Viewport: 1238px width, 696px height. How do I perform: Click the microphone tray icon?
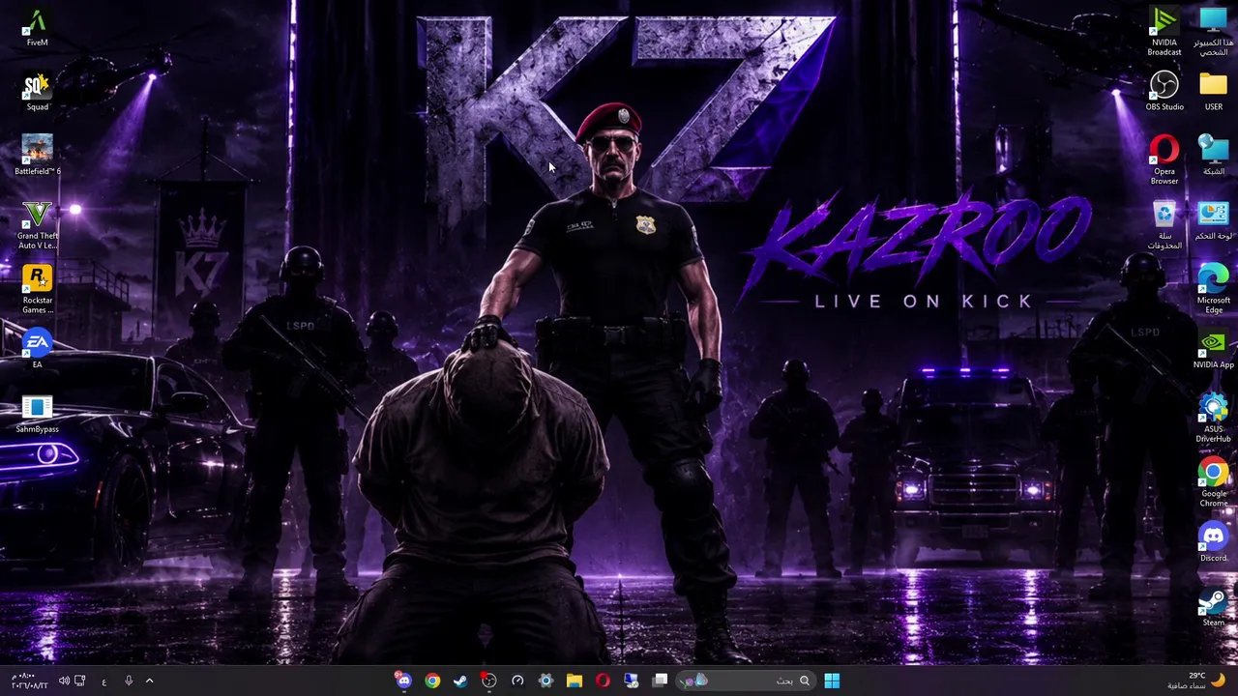click(129, 681)
